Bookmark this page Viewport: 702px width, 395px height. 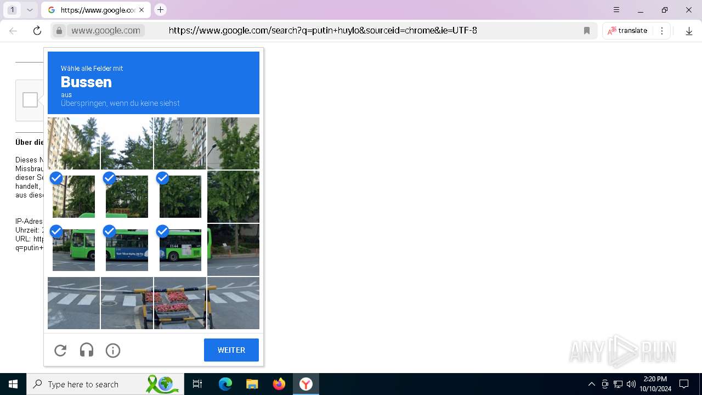[587, 31]
